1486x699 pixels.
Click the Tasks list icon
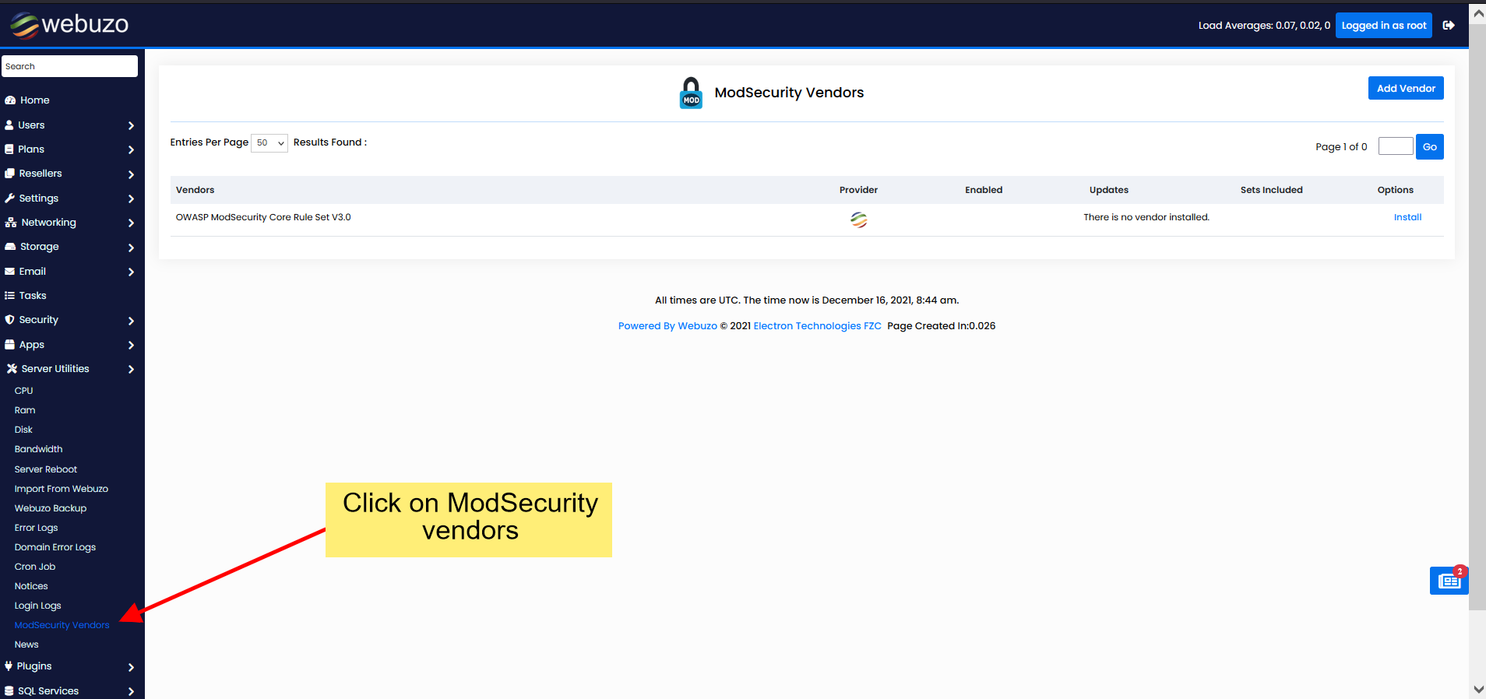(x=10, y=296)
